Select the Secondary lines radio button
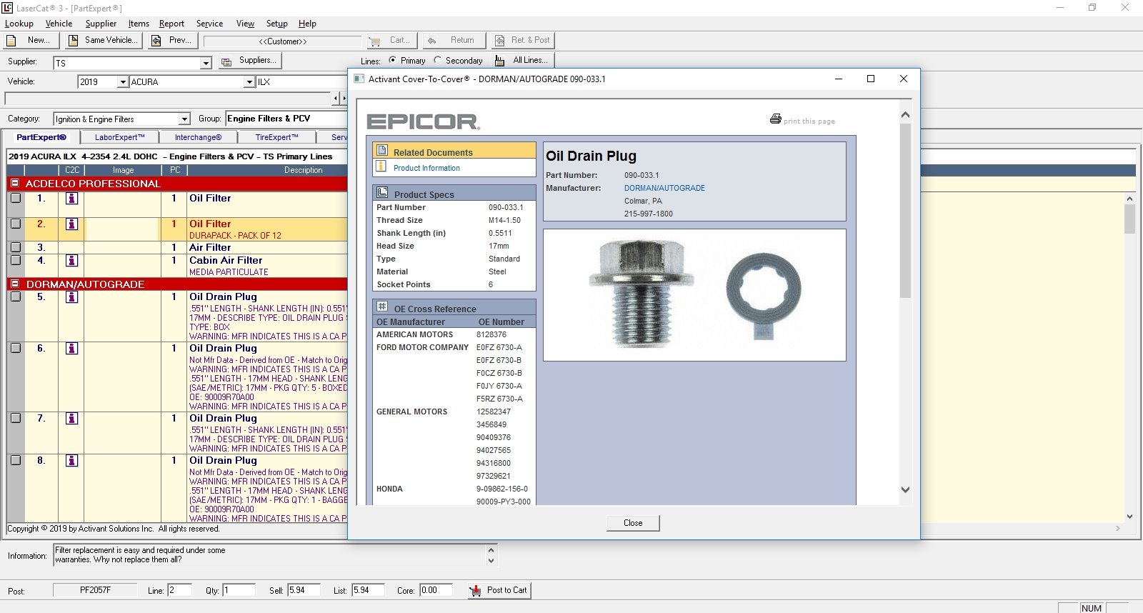This screenshot has height=613, width=1143. [x=438, y=61]
